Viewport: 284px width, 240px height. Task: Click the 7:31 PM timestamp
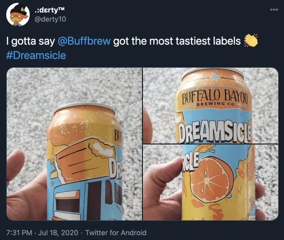pos(19,232)
